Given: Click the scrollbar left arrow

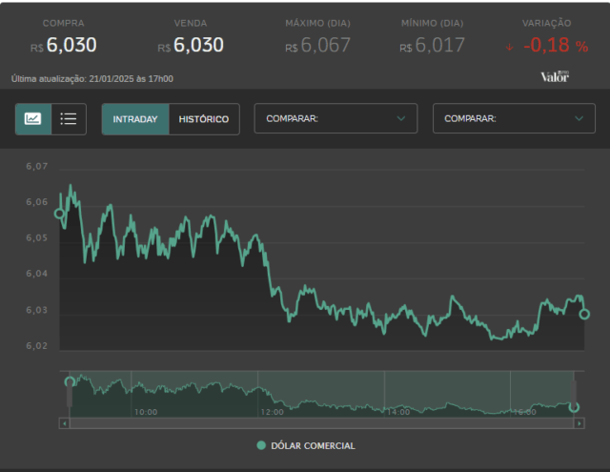Looking at the screenshot, I should (65, 423).
